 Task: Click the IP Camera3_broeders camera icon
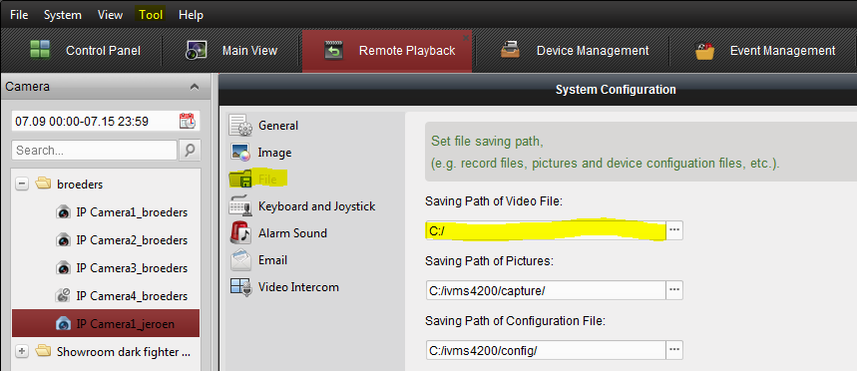[64, 267]
